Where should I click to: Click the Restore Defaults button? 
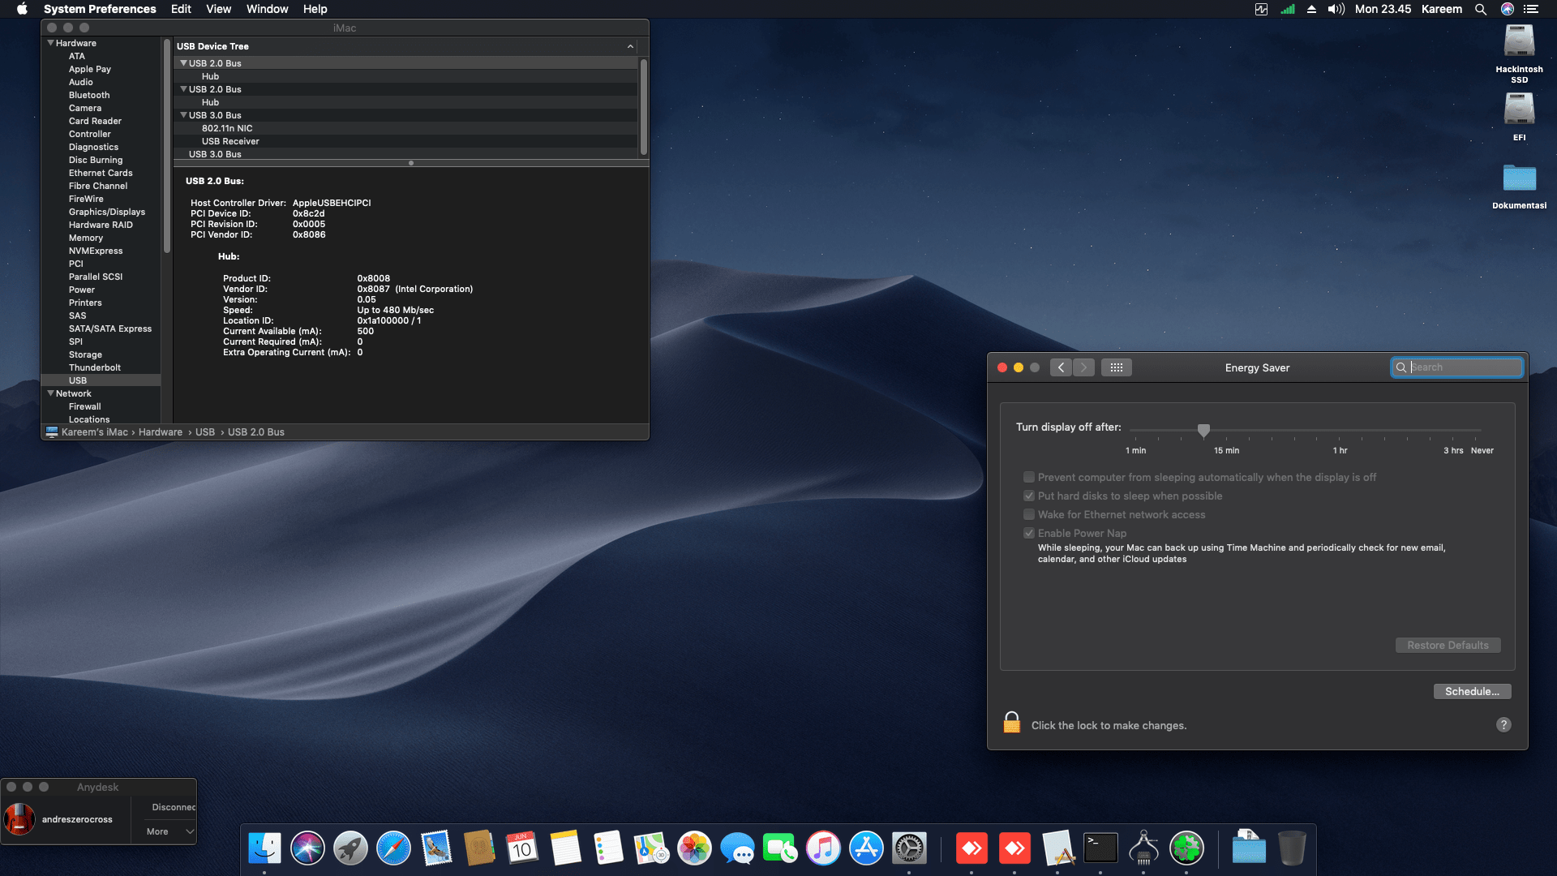1448,645
